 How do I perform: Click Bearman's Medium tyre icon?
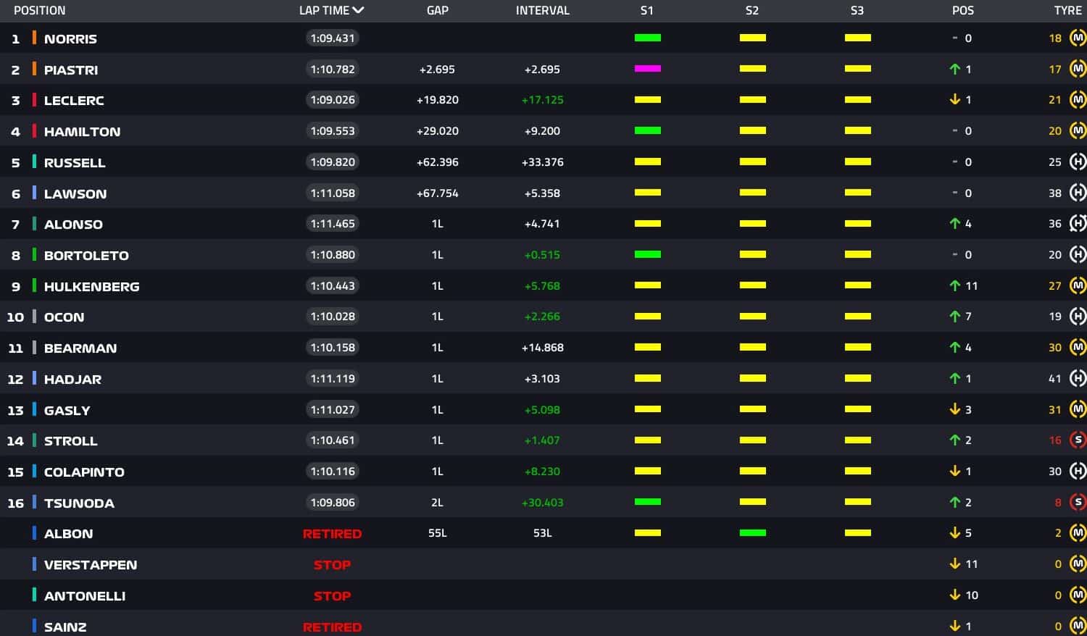(1079, 347)
